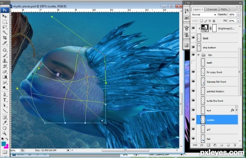Open the Fill slider arrow
This screenshot has height=158, width=246.
[x=239, y=21]
